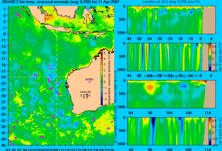Click the temperature seasonal anomaly colorbar on the map
This screenshot has height=151, width=222.
point(102,79)
